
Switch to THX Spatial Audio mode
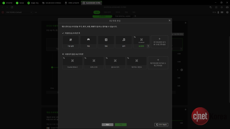(x=123, y=16)
